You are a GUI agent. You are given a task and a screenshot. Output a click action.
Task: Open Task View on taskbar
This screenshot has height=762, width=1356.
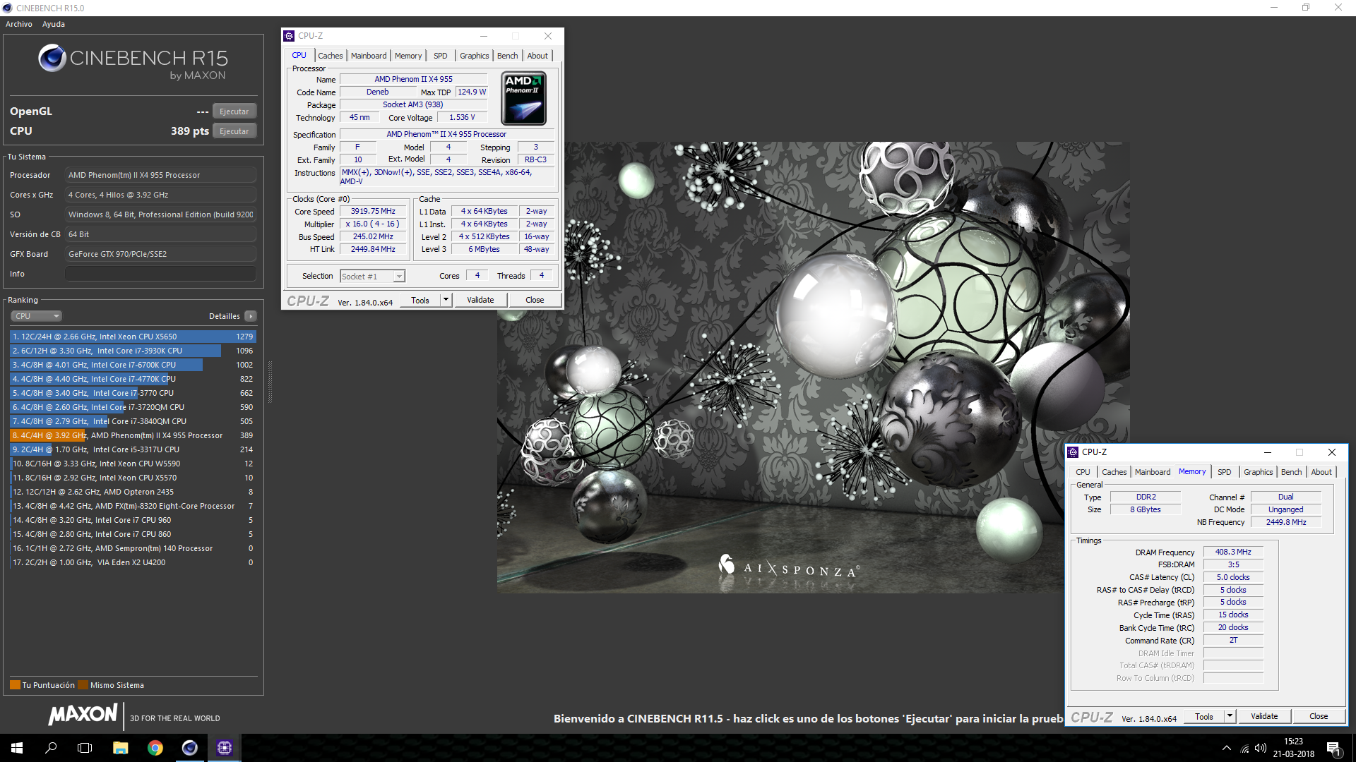(85, 748)
